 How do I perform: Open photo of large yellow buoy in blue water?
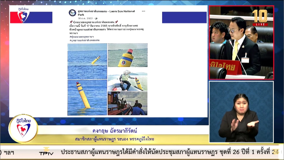point(87,98)
